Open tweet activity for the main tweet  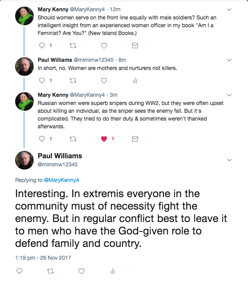coord(112,271)
